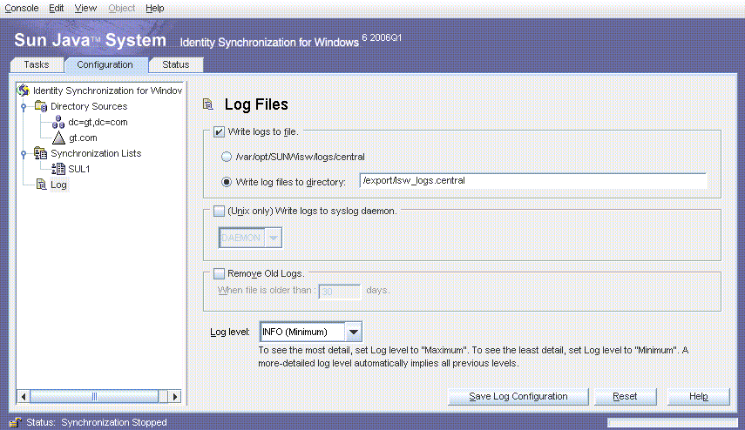
Task: Click the Save Log Configuration button
Action: point(518,396)
